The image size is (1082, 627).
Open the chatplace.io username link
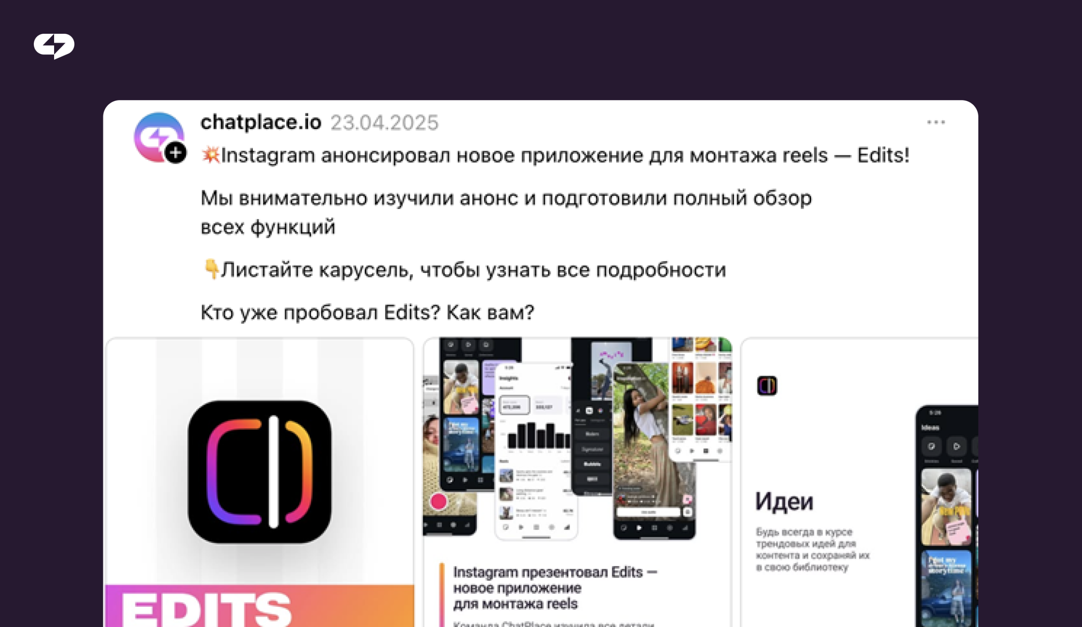[261, 122]
